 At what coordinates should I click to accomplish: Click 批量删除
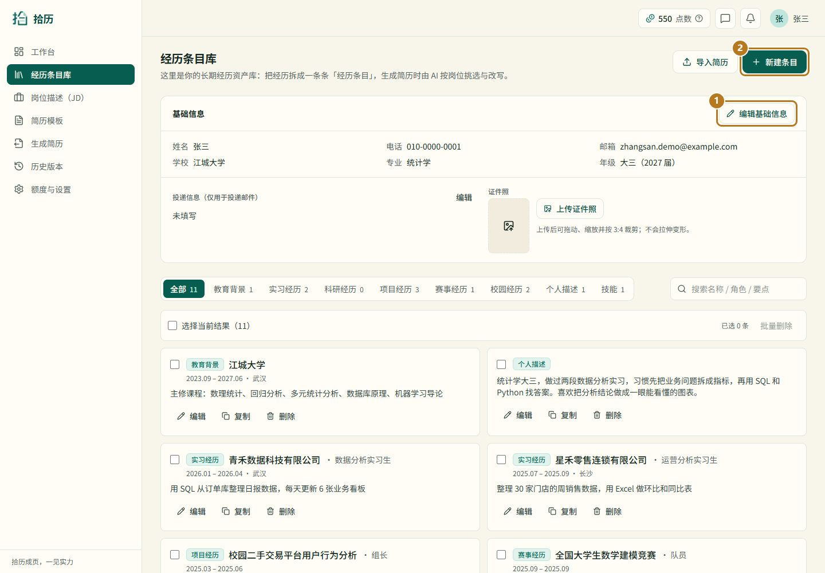[776, 325]
